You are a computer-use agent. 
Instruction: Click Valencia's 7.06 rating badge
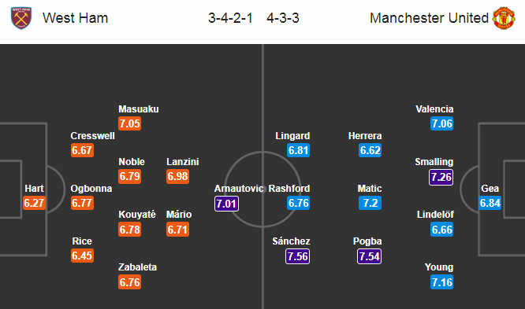[x=442, y=123]
